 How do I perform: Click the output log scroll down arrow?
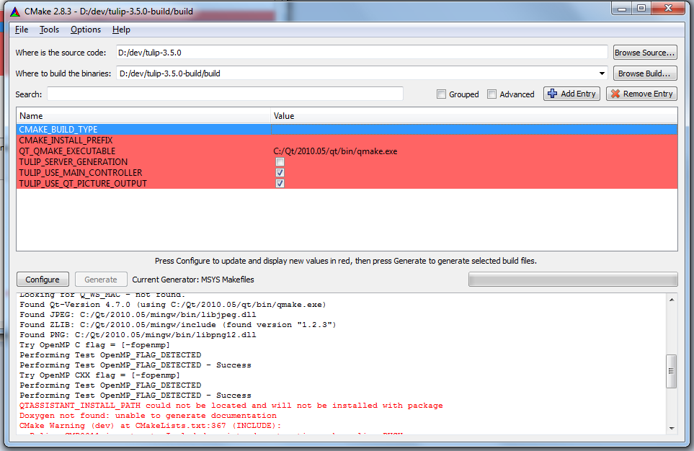(672, 428)
